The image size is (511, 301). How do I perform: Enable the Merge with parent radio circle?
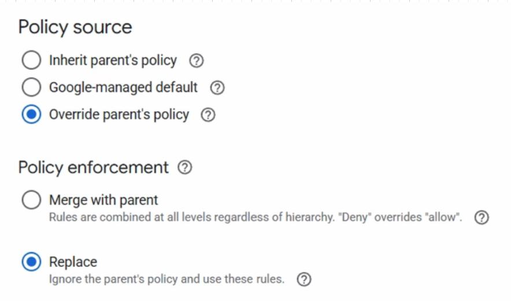[x=31, y=200]
